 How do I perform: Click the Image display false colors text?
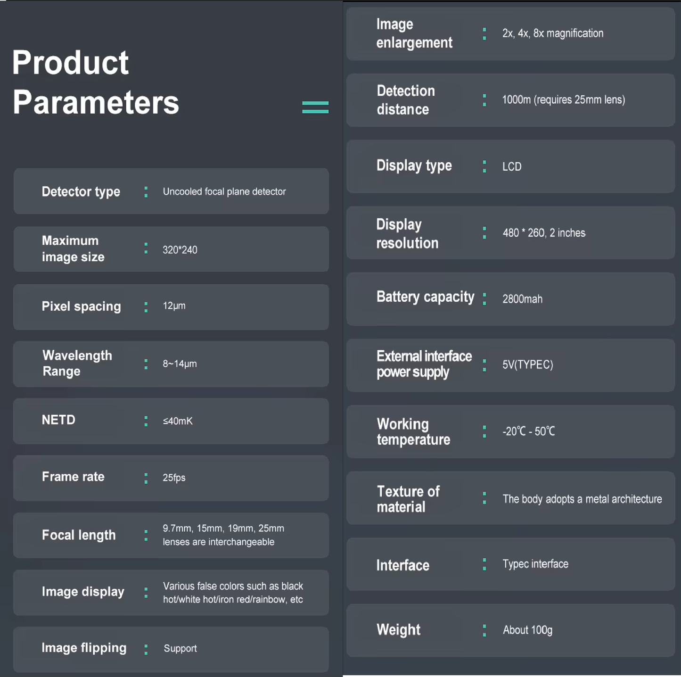point(233,593)
